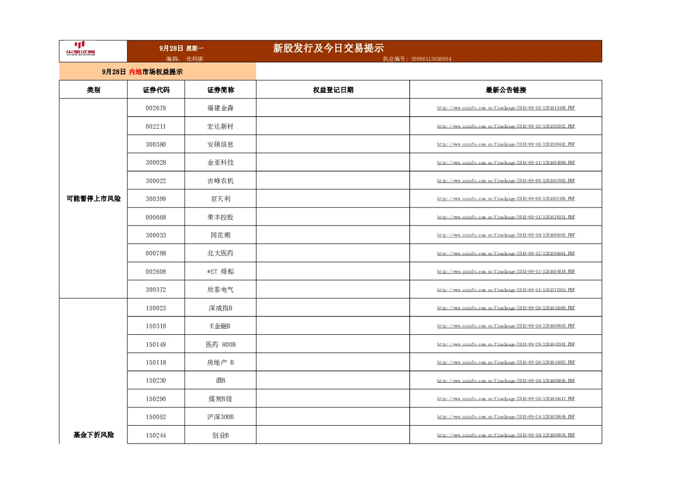This screenshot has width=700, height=495.
Task: Open the announcement link for 宏达新材
Action: pos(506,126)
